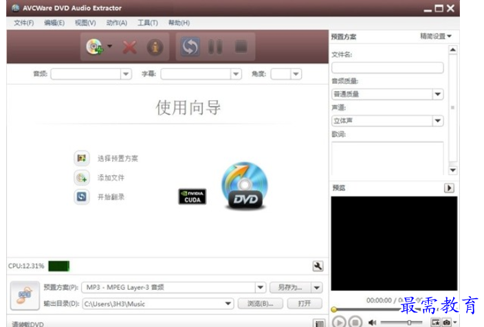Click the settings panel scroll-up arrow
The image size is (484, 327).
453,50
